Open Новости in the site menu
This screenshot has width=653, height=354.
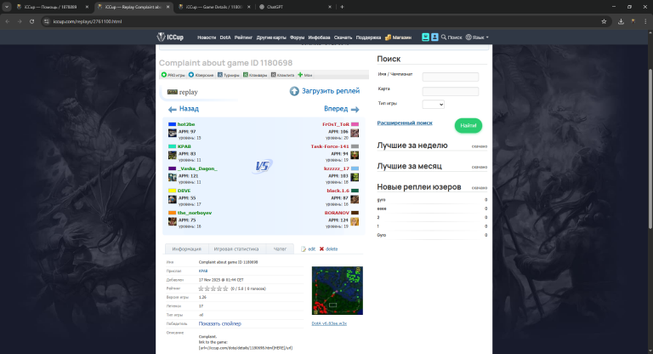[x=207, y=37]
